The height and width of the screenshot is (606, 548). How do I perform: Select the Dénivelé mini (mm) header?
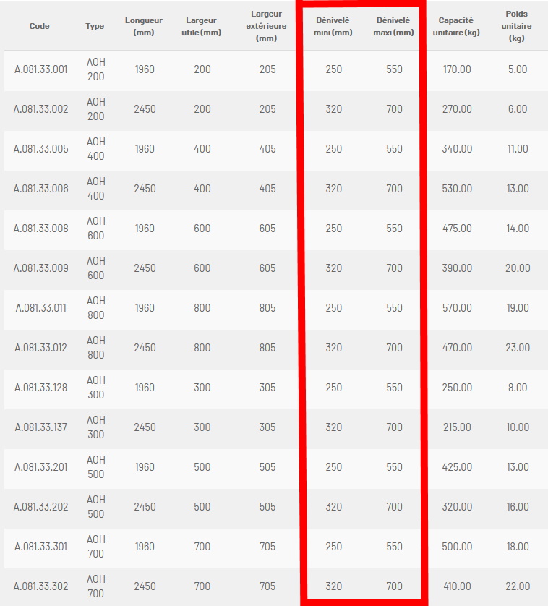click(333, 26)
